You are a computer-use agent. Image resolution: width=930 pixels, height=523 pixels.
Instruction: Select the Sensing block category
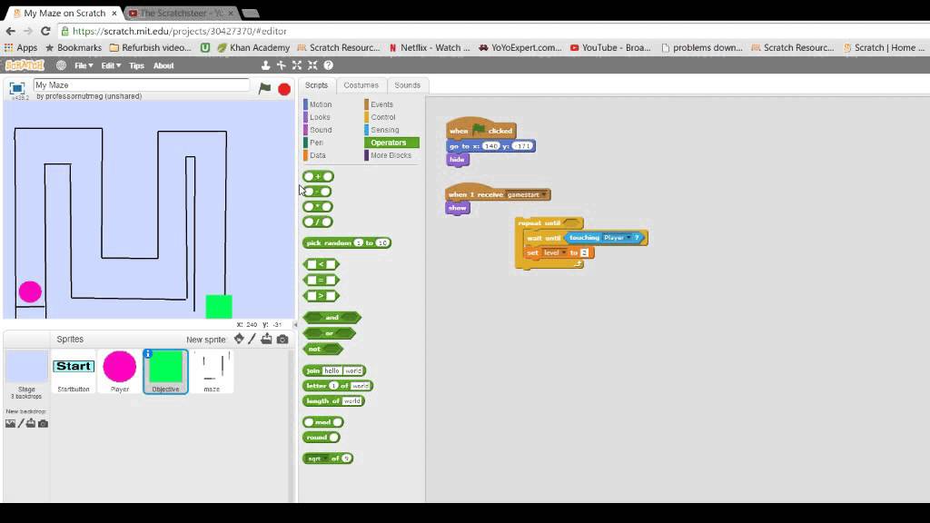pos(384,130)
